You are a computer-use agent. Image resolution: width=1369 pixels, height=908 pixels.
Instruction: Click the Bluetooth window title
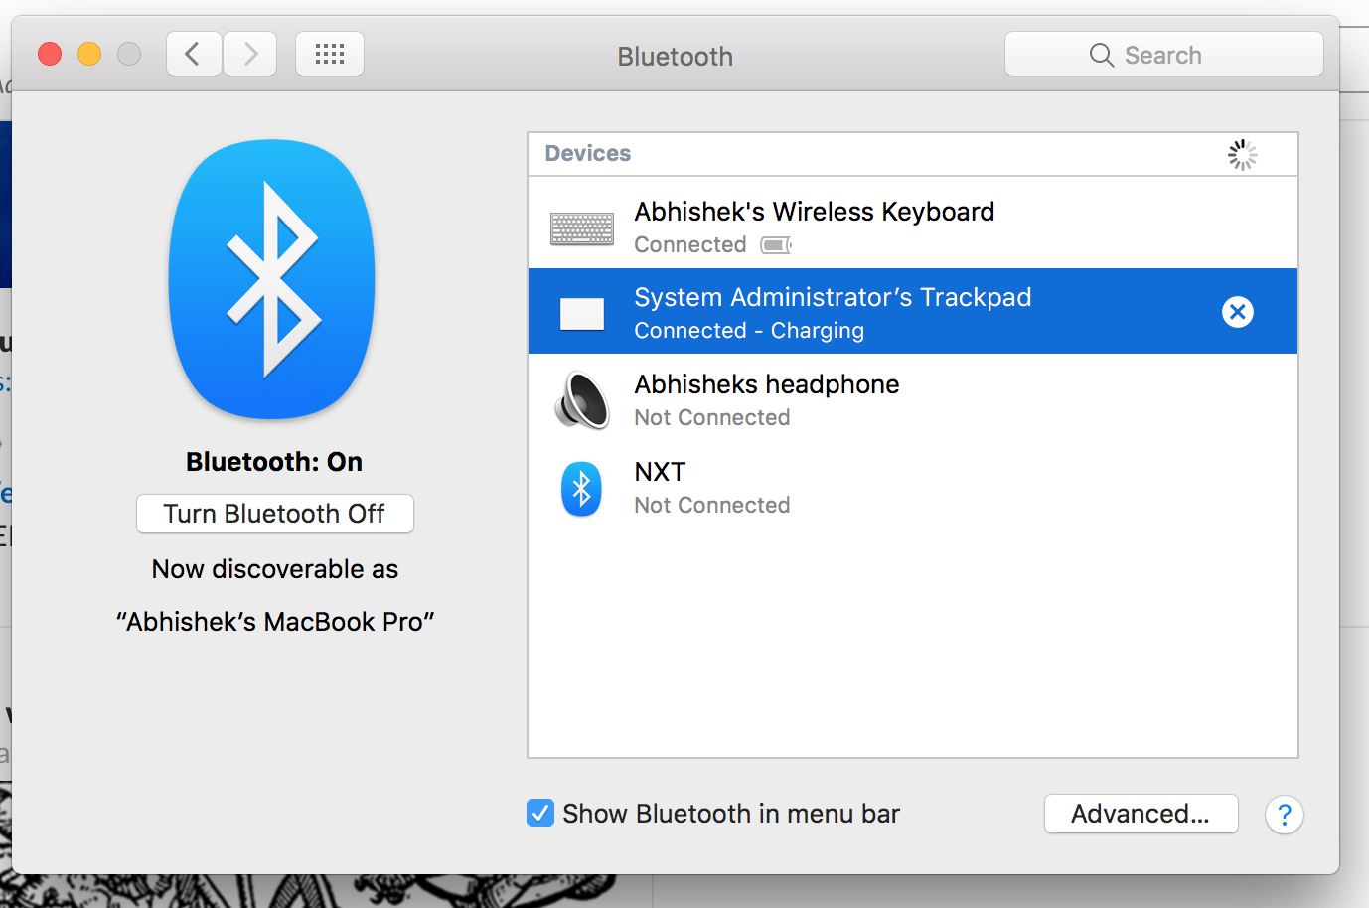pos(675,57)
